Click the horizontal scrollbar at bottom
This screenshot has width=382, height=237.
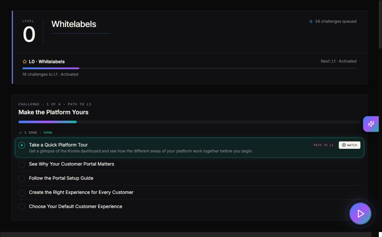tap(186, 234)
